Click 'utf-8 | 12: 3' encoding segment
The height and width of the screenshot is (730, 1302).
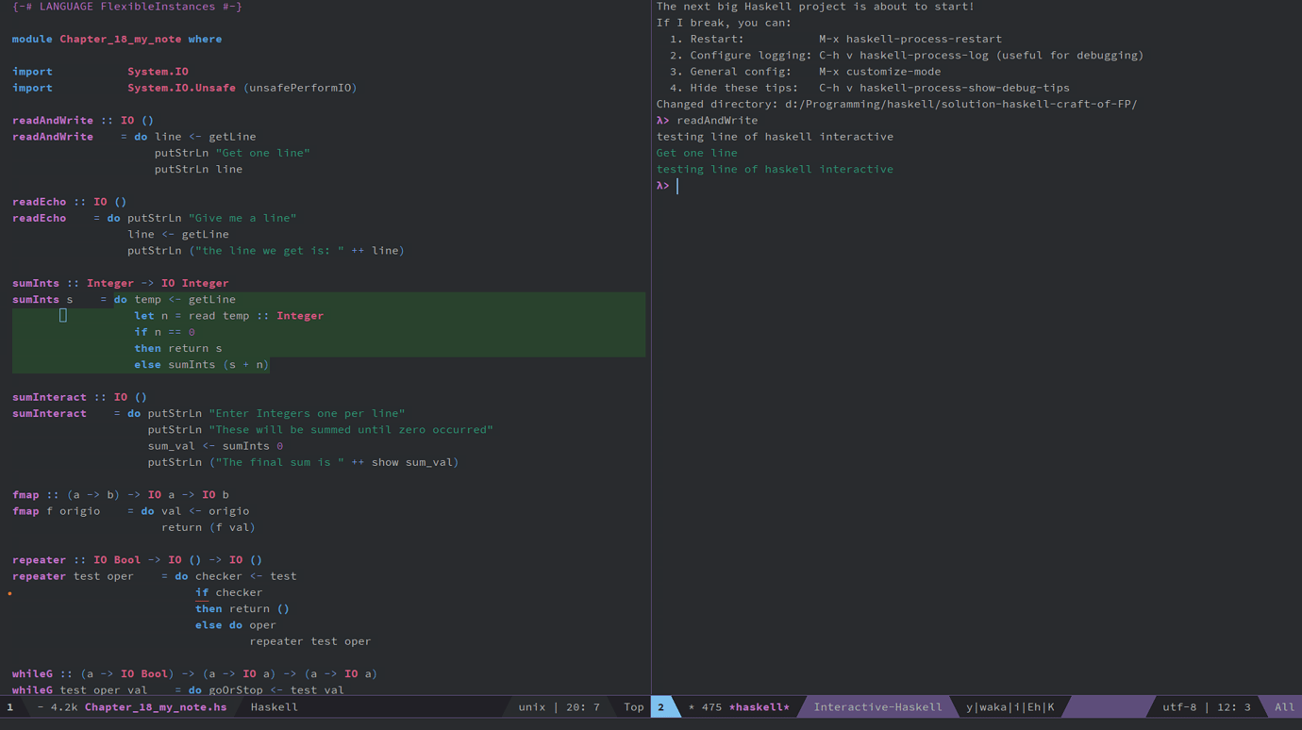[x=1207, y=706]
